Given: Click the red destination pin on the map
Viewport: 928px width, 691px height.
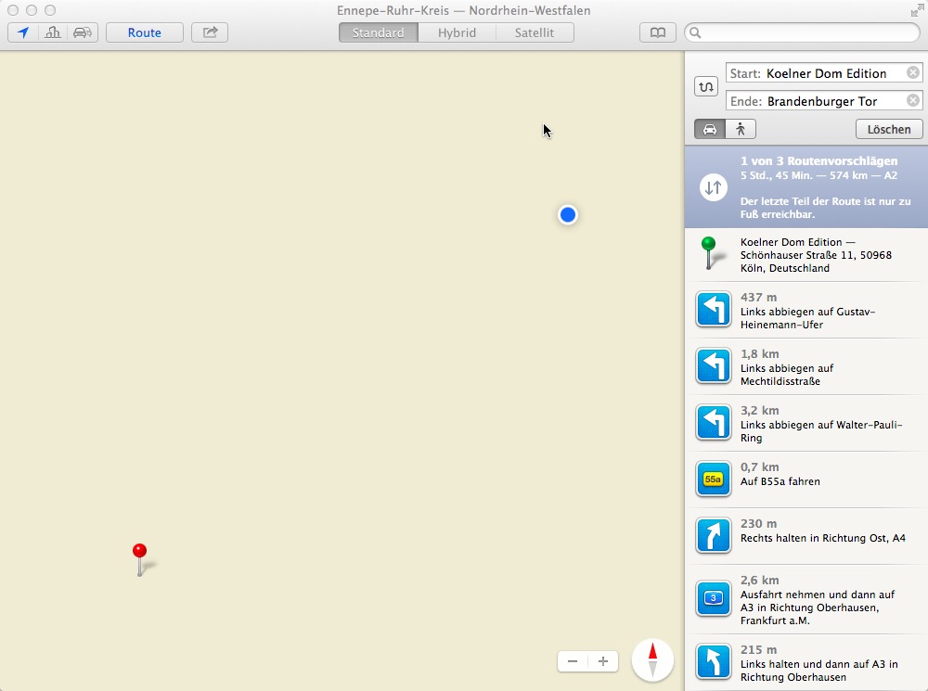Looking at the screenshot, I should click(x=139, y=552).
